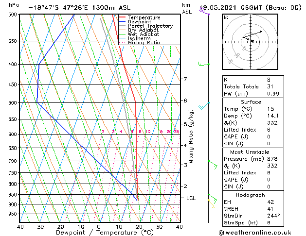This screenshot has height=236, width=306.
Task: Click the 0 temperature axis label
Action: pos(99,227)
